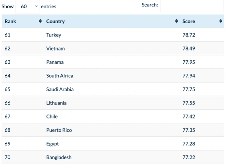Click the Chile country cell

tap(52, 117)
